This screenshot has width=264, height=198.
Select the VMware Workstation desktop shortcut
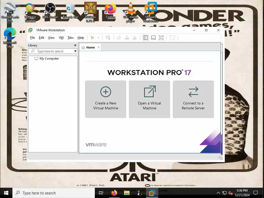pos(151,12)
